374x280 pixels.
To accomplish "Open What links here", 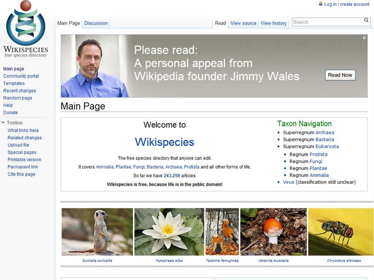I will pyautogui.click(x=23, y=131).
